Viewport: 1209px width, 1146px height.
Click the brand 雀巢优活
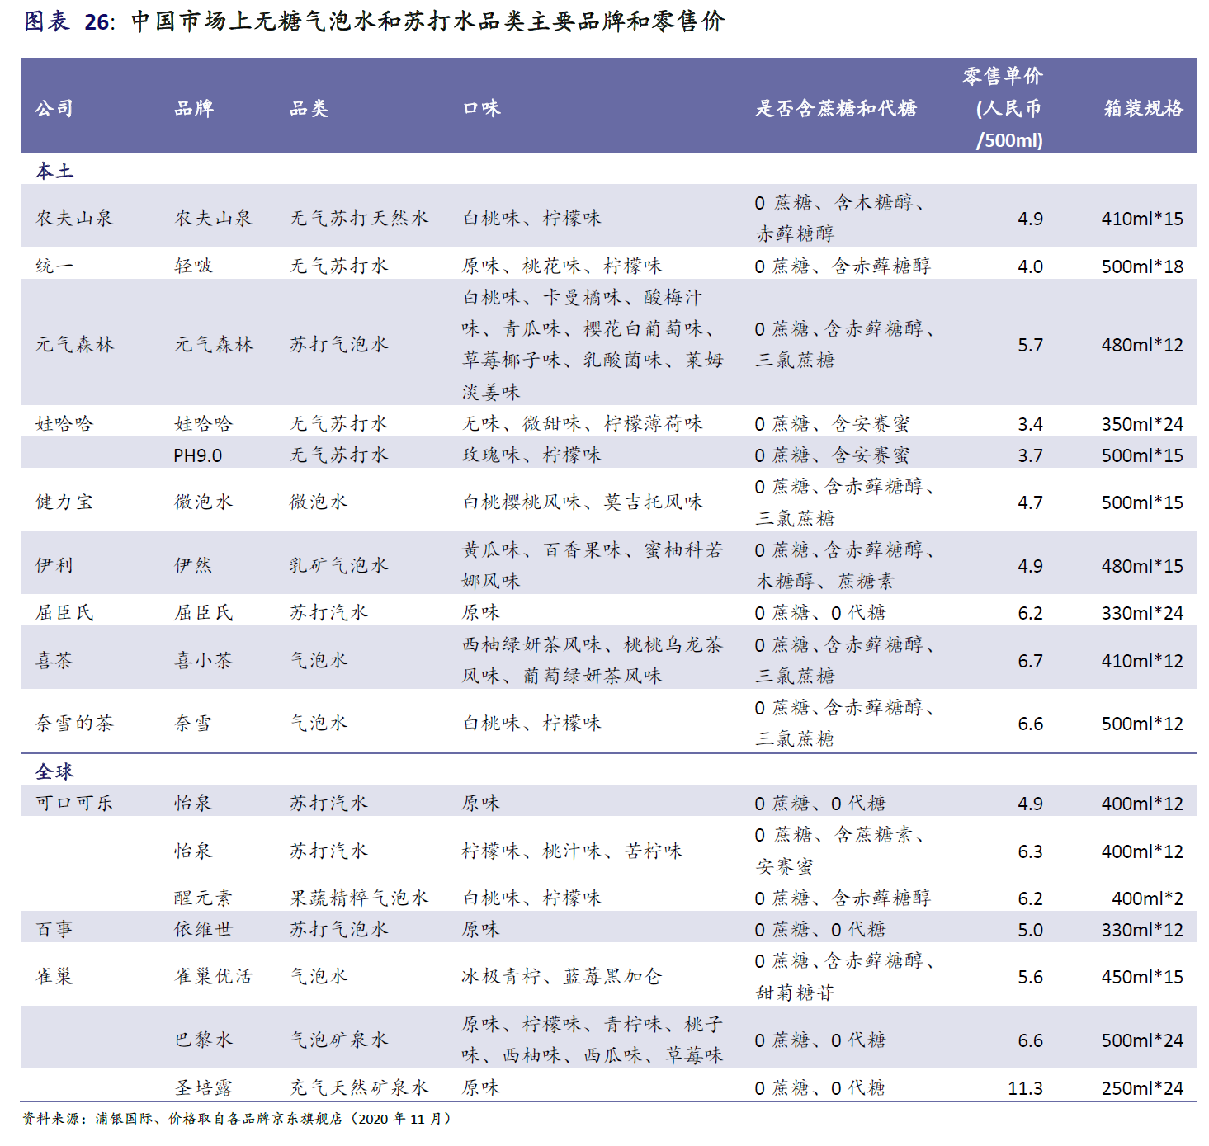coord(214,976)
